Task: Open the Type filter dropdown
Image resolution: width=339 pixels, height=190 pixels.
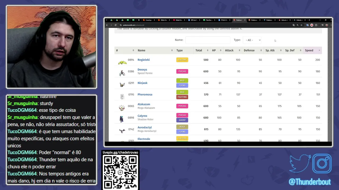Action: [x=252, y=40]
